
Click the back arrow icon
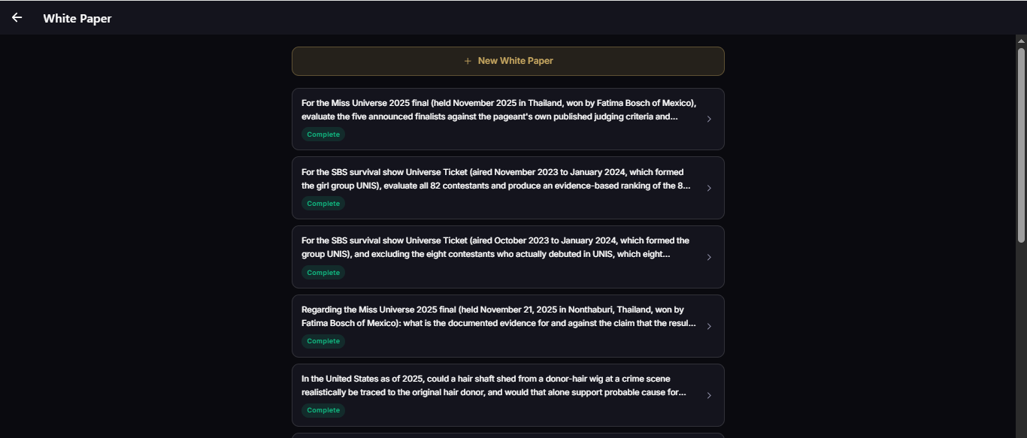pos(17,17)
